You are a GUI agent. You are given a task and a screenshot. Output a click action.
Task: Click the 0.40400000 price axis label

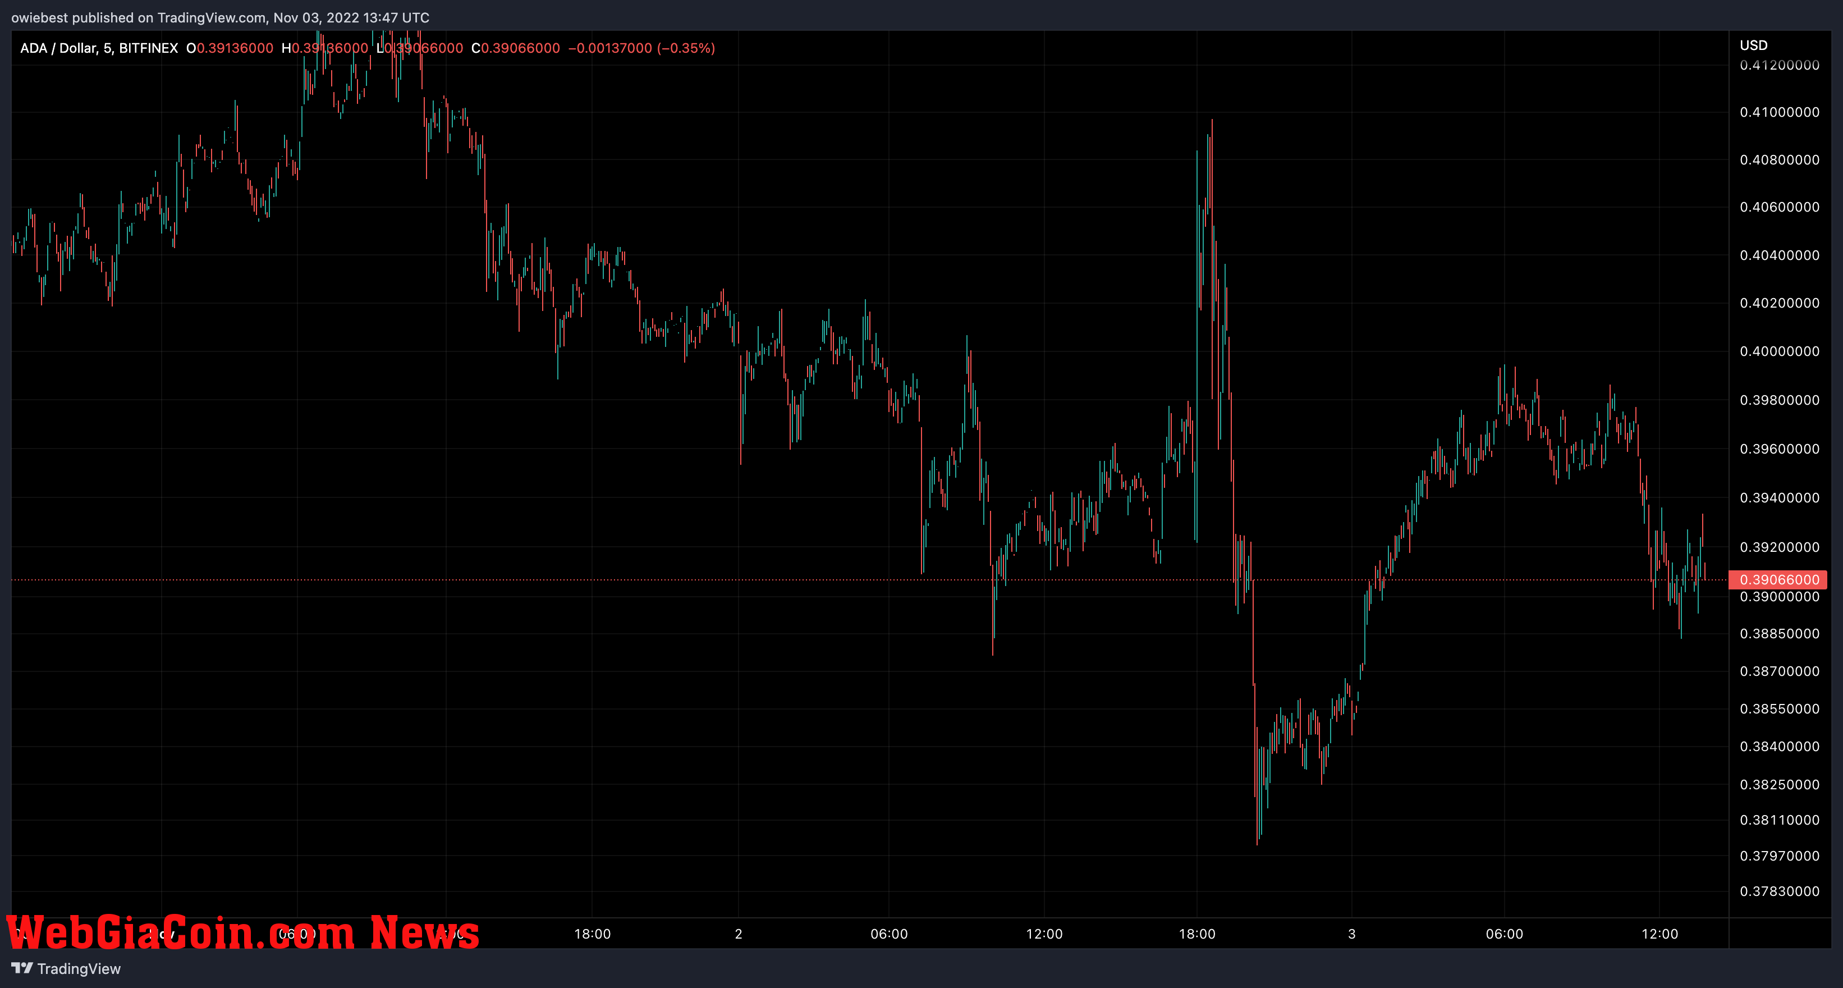(1780, 255)
